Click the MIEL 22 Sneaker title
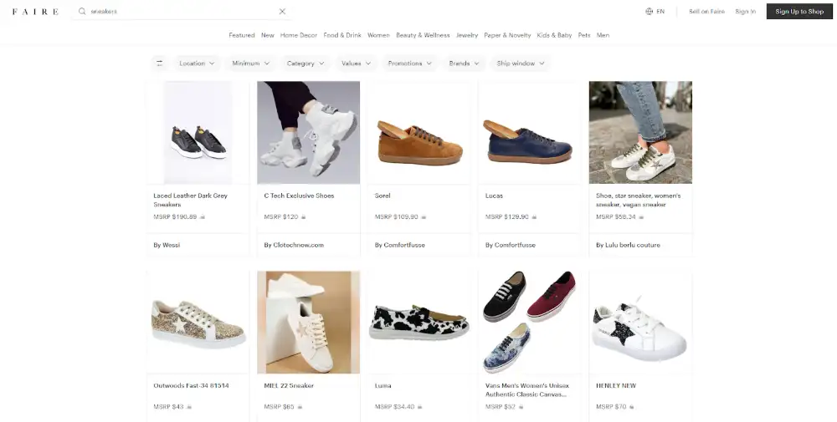Screen dimensions: 837x422 tap(289, 385)
